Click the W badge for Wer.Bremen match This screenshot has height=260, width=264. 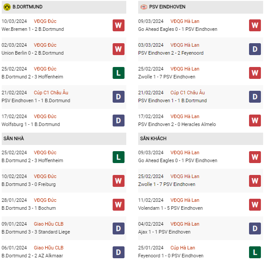(x=118, y=25)
